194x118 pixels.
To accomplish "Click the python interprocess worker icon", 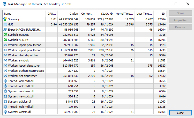I will 5,71.
